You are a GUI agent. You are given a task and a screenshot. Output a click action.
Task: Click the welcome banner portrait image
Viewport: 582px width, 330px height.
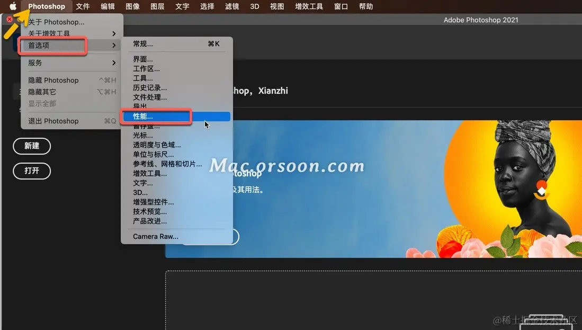coord(512,189)
